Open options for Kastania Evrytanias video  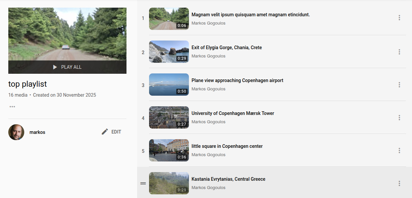tap(399, 183)
